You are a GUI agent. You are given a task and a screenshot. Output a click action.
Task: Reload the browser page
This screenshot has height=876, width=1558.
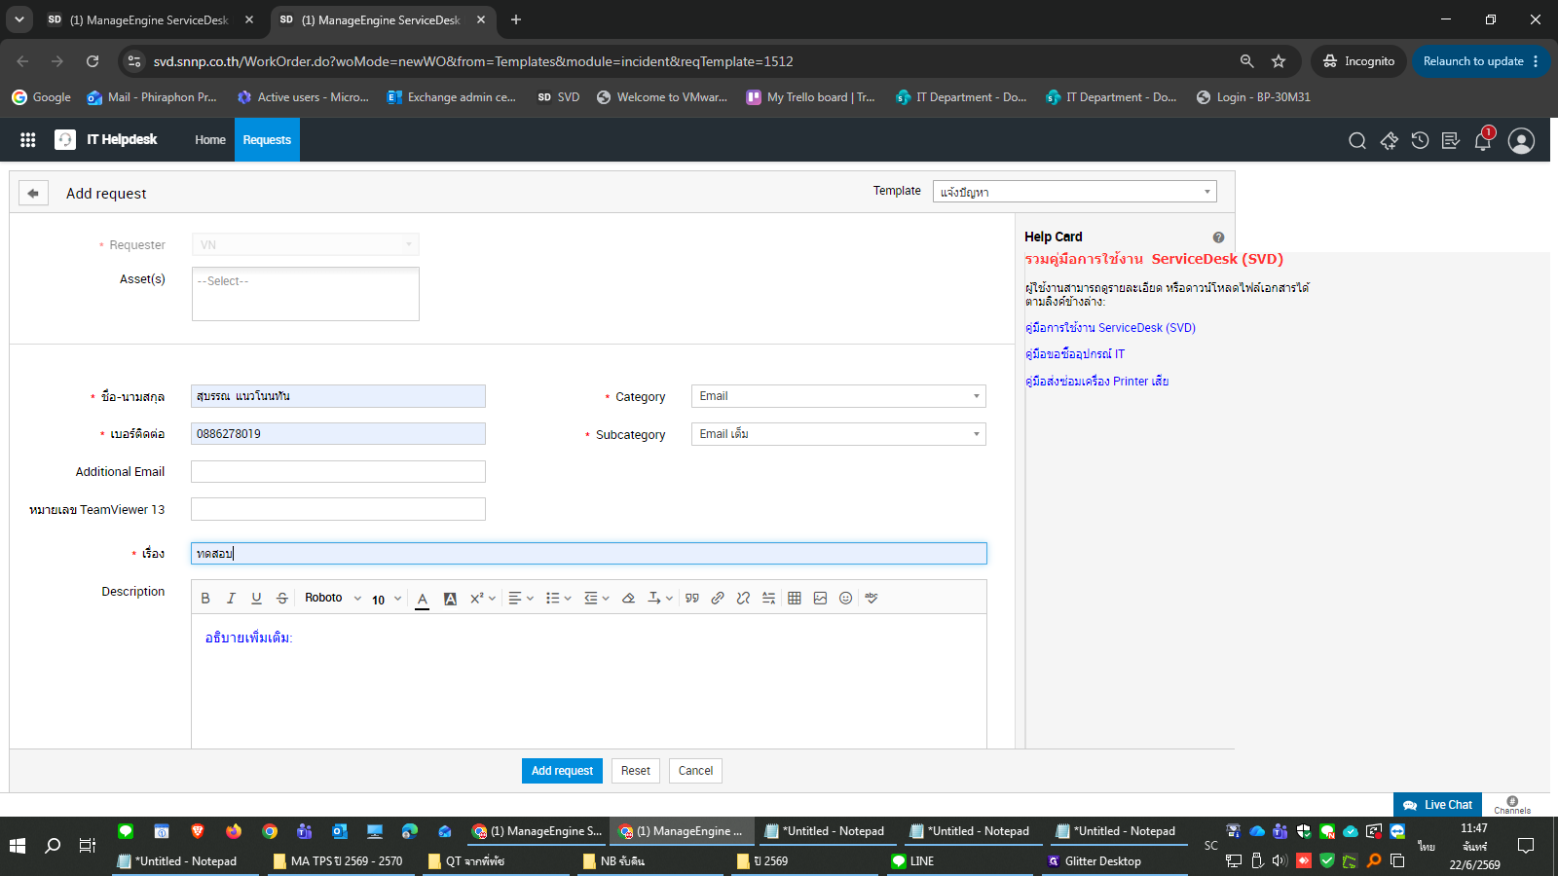pos(93,61)
